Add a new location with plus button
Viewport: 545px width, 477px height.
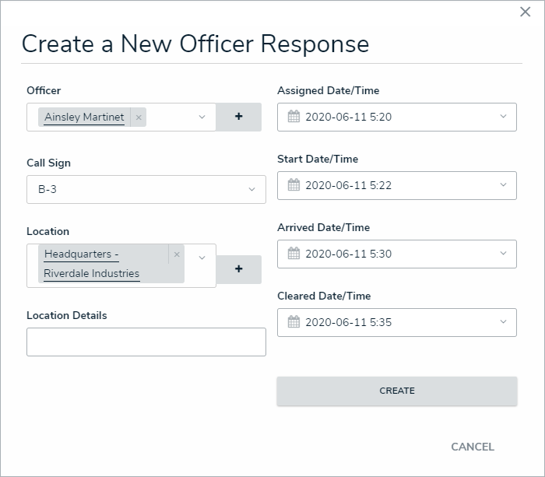pyautogui.click(x=238, y=268)
